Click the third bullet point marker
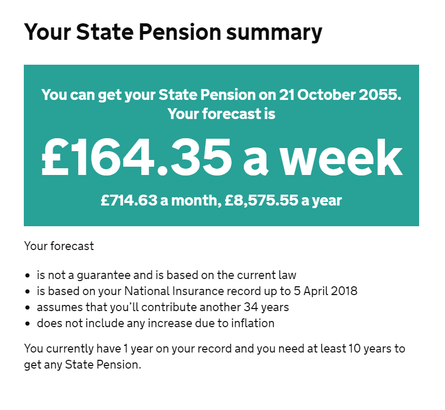 click(27, 307)
